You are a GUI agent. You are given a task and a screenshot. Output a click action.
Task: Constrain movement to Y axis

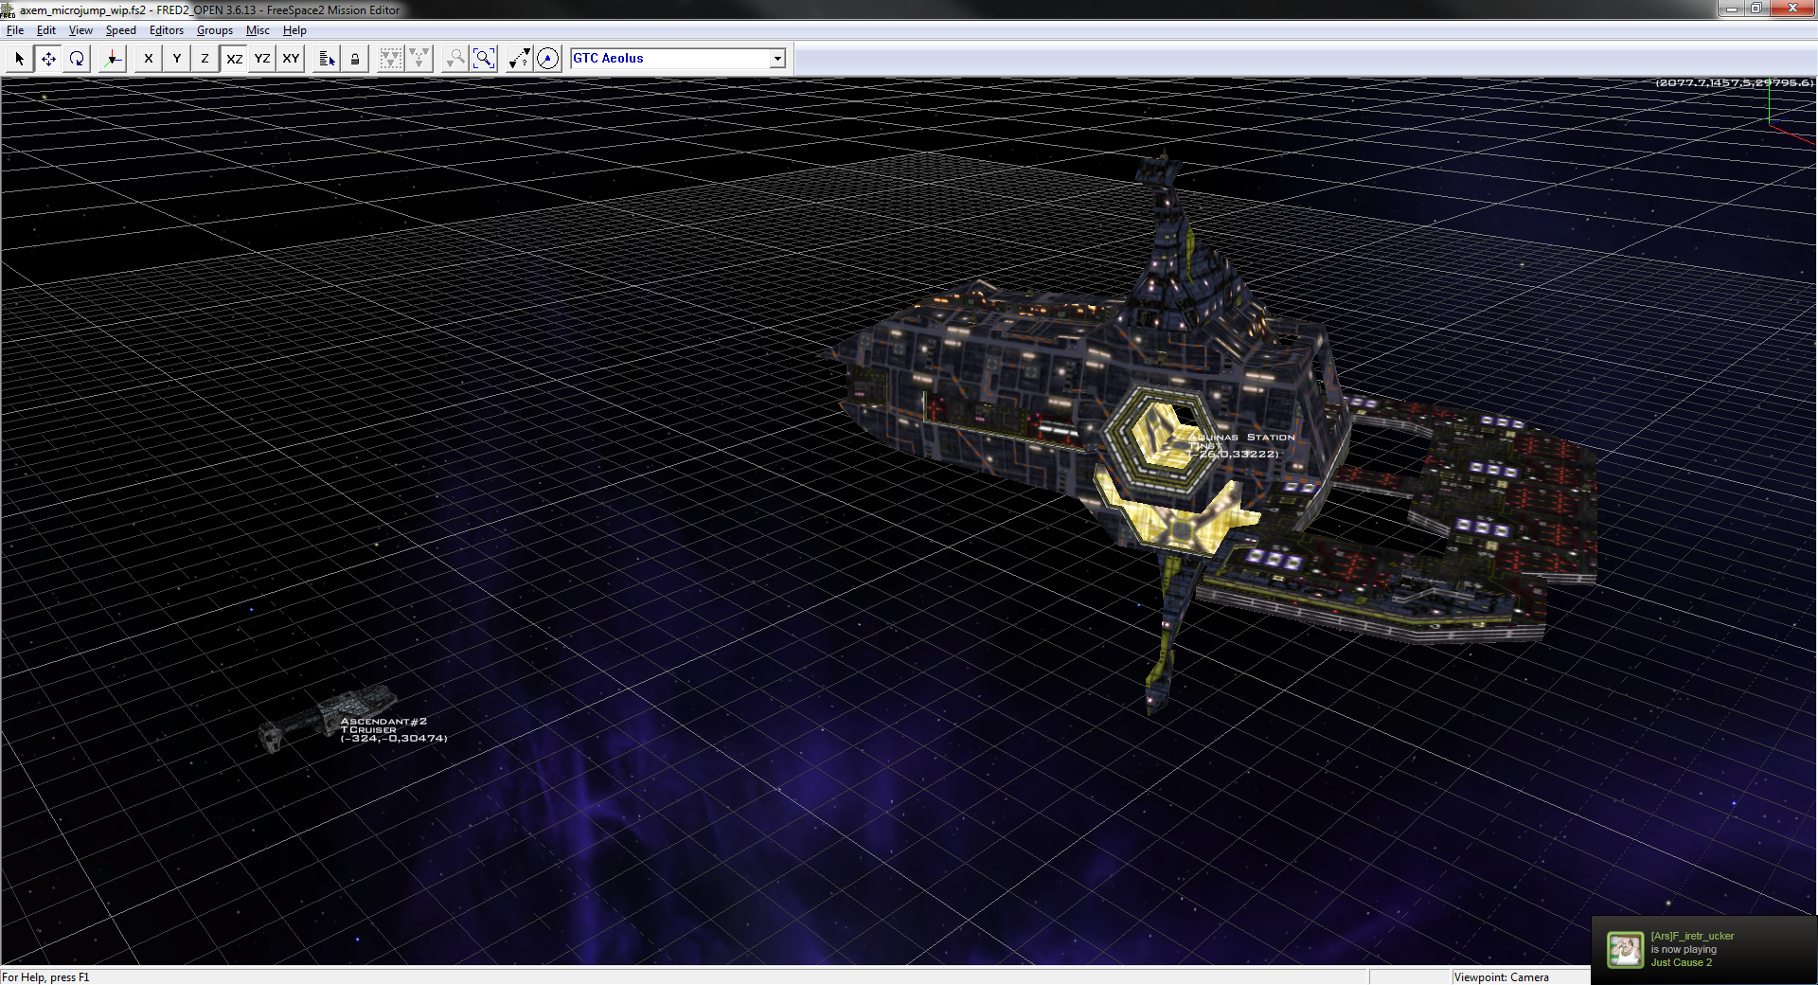[176, 59]
